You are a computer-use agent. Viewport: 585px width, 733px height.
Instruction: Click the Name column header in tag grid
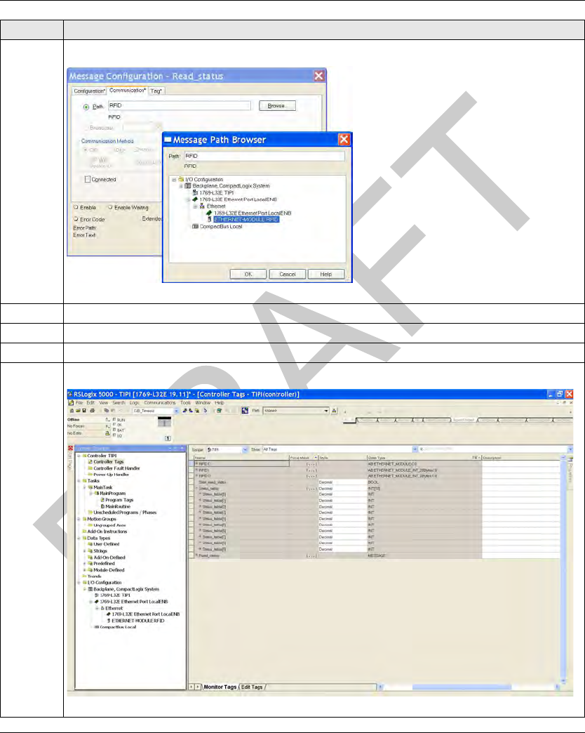coord(241,458)
